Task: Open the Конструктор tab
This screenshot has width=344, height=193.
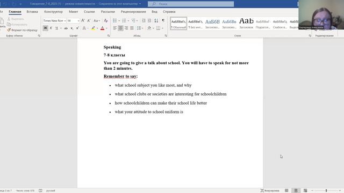Action: click(x=54, y=12)
